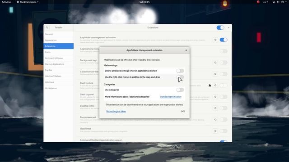Screen dimensions: 289x162
Task: Open settings gear for Desktop icons extension
Action: 215,108
